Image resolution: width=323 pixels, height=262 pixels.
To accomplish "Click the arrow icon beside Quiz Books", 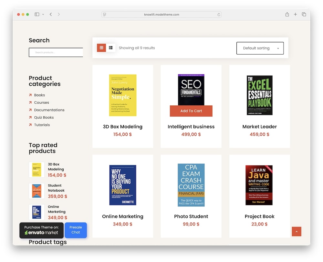I will 30,117.
